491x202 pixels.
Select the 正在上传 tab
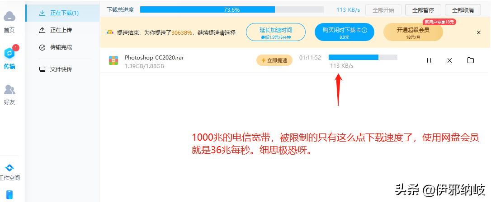63,30
